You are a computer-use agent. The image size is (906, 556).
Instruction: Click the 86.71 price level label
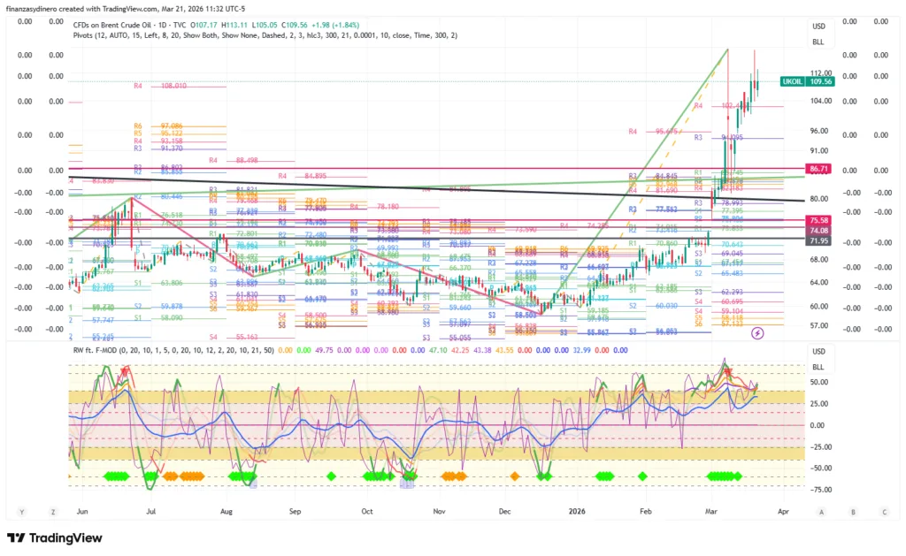tap(818, 168)
